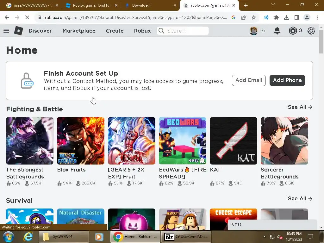324x243 pixels.
Task: Open the KAT game thumbnail
Action: coord(234,141)
